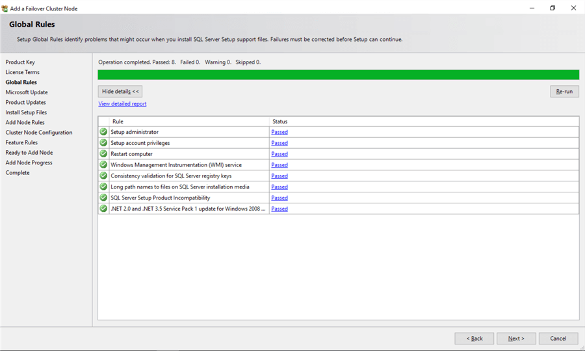This screenshot has height=351, width=585.
Task: Select Feature Rules step in sidebar
Action: tap(21, 142)
